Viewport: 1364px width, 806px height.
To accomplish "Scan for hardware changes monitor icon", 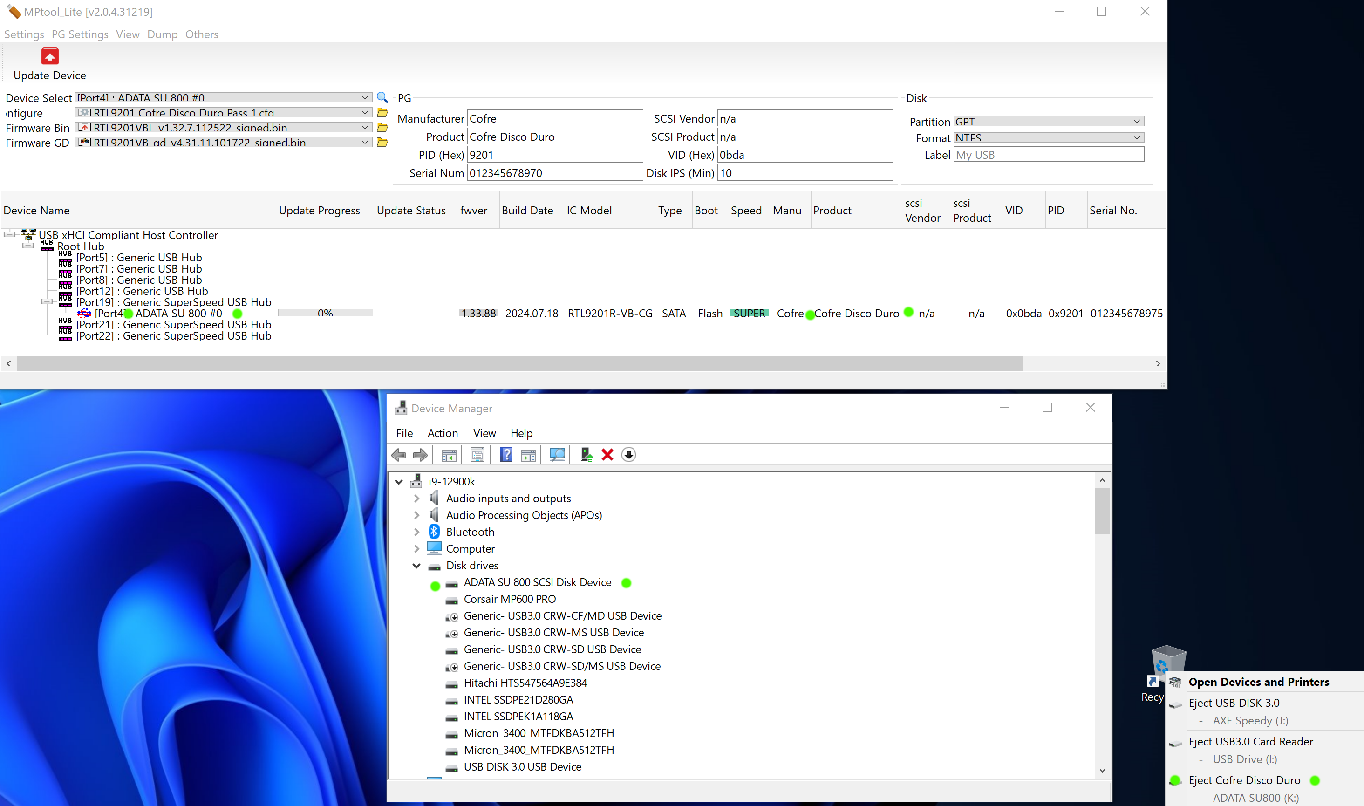I will tap(557, 455).
